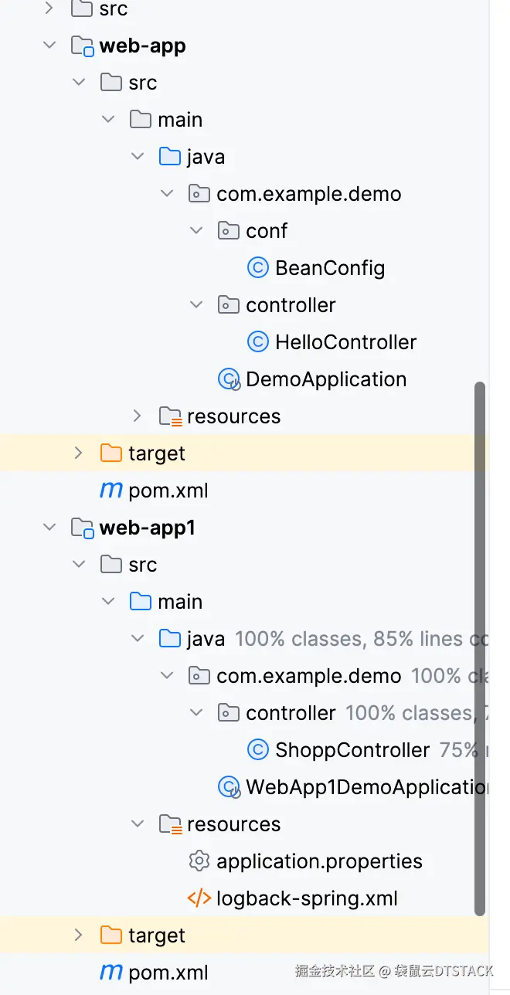
Task: Click the ShoppController class icon
Action: coord(257,750)
